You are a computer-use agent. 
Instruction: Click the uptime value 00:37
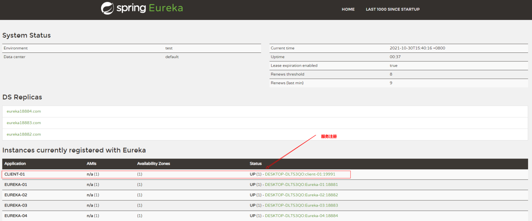(395, 57)
